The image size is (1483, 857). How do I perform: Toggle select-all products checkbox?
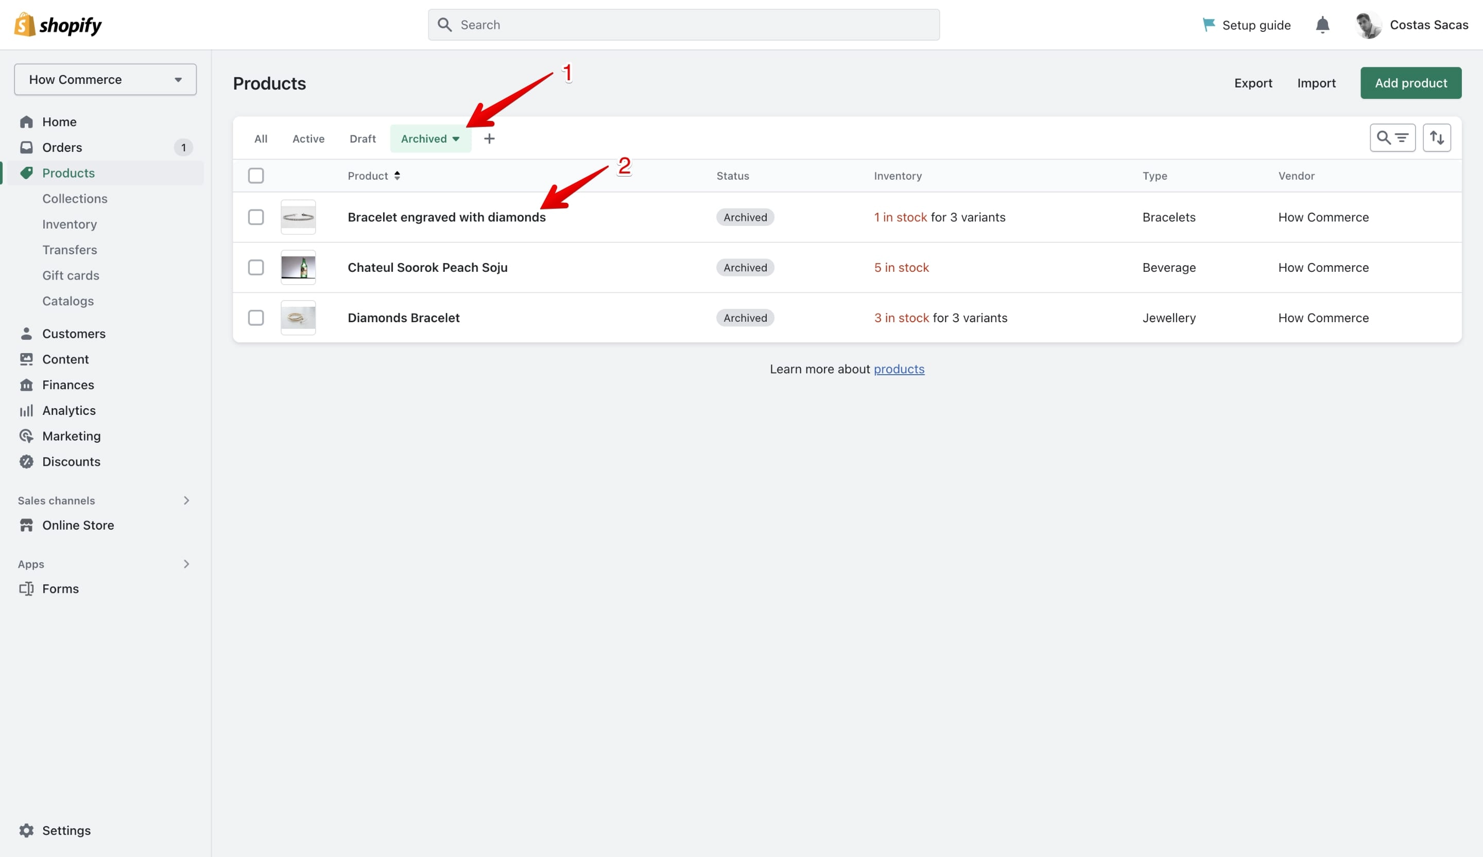(256, 176)
